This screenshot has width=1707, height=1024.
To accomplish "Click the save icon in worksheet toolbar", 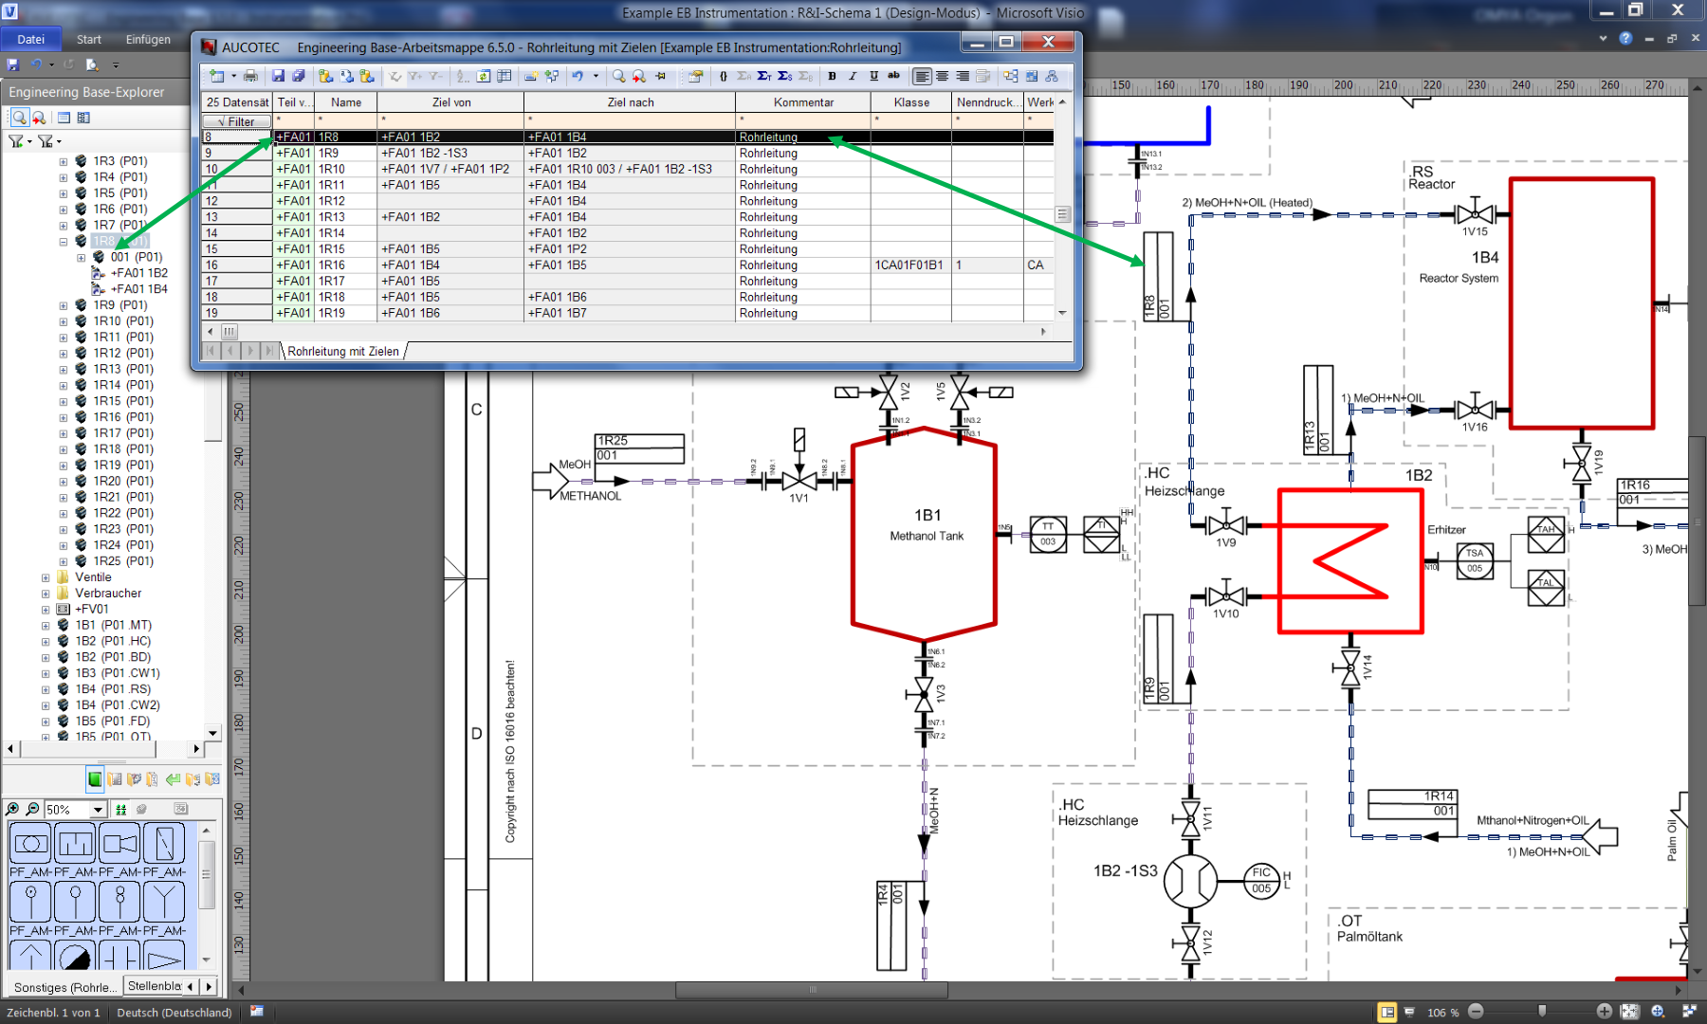I will pyautogui.click(x=278, y=76).
